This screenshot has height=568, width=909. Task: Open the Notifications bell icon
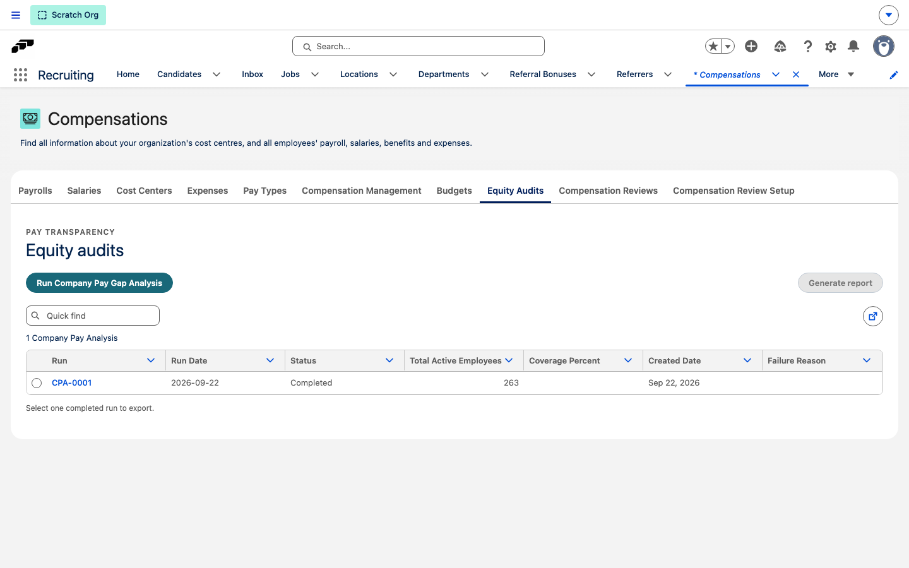853,46
